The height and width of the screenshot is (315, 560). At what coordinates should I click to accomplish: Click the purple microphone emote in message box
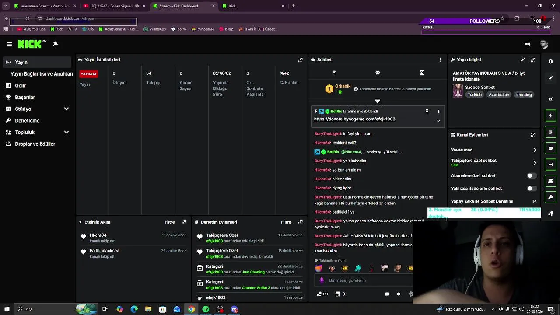coord(322,280)
